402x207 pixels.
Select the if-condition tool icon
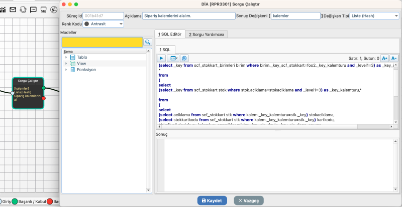click(x=54, y=9)
